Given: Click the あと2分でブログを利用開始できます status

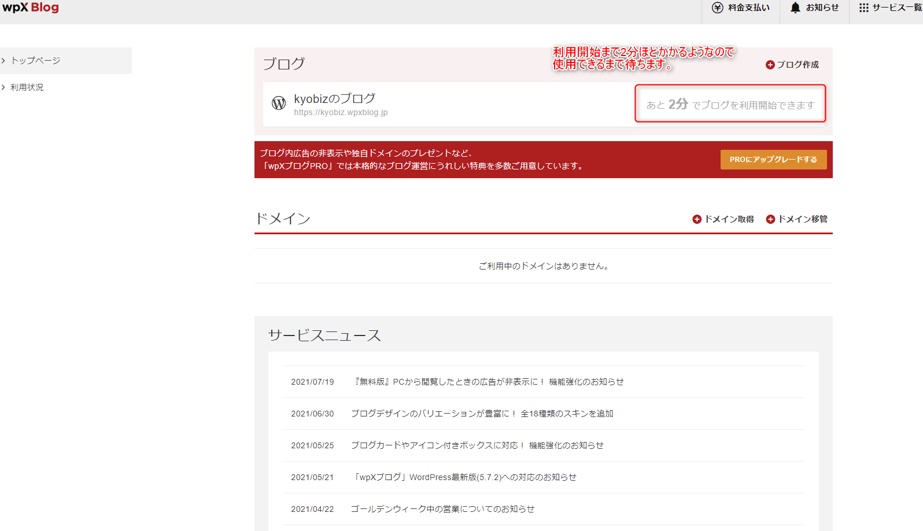Looking at the screenshot, I should pos(730,104).
